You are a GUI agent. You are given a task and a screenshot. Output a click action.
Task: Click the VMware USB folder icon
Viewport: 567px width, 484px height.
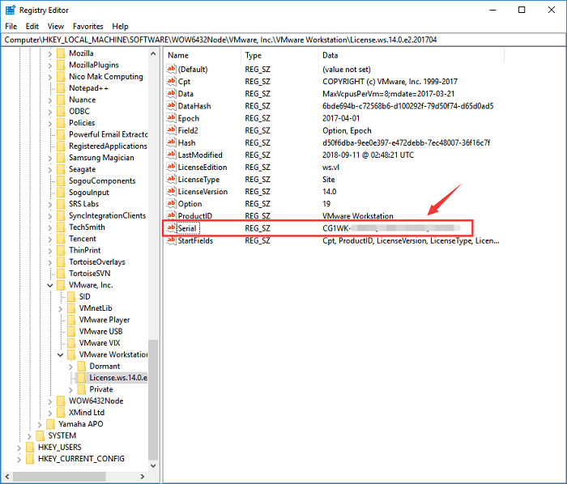pyautogui.click(x=71, y=332)
